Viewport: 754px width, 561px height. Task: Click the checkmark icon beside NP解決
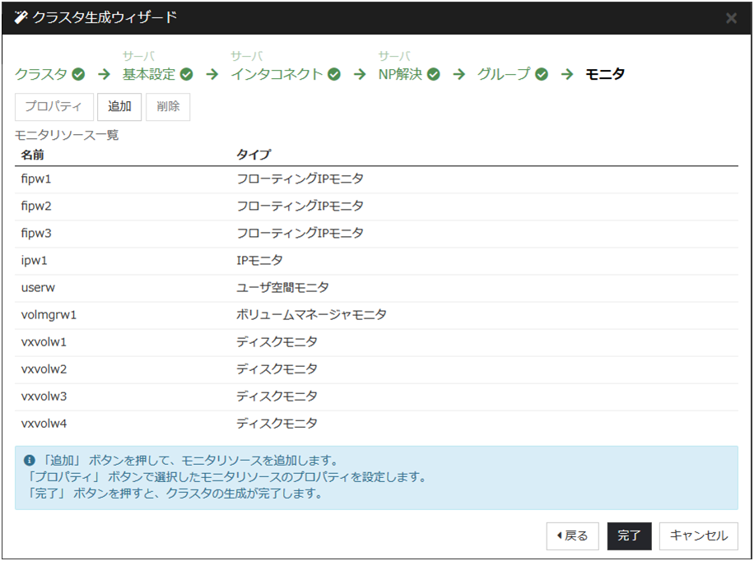click(x=434, y=75)
